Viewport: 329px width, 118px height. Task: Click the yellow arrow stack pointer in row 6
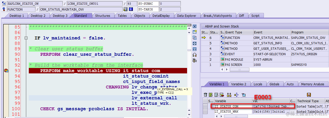204,38
